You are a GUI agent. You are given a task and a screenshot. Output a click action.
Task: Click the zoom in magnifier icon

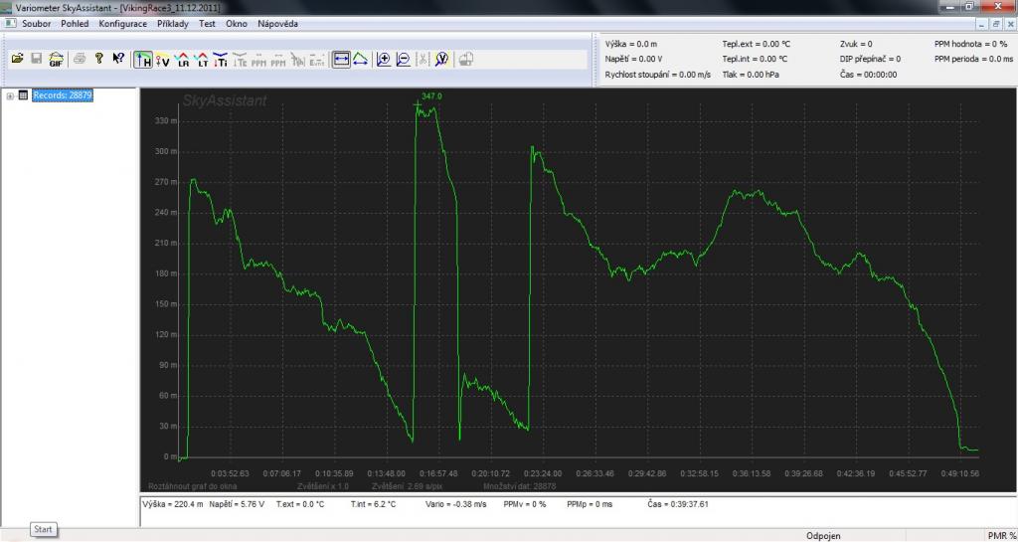[x=384, y=59]
